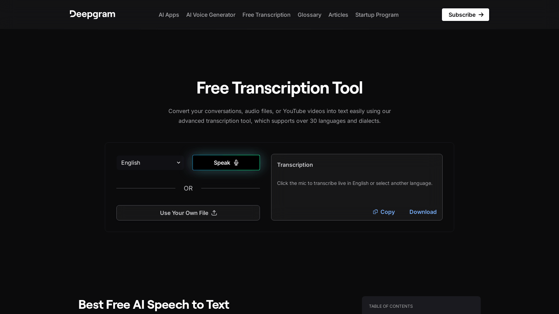Click the arrow icon in Subscribe button
Image resolution: width=559 pixels, height=314 pixels.
[481, 15]
